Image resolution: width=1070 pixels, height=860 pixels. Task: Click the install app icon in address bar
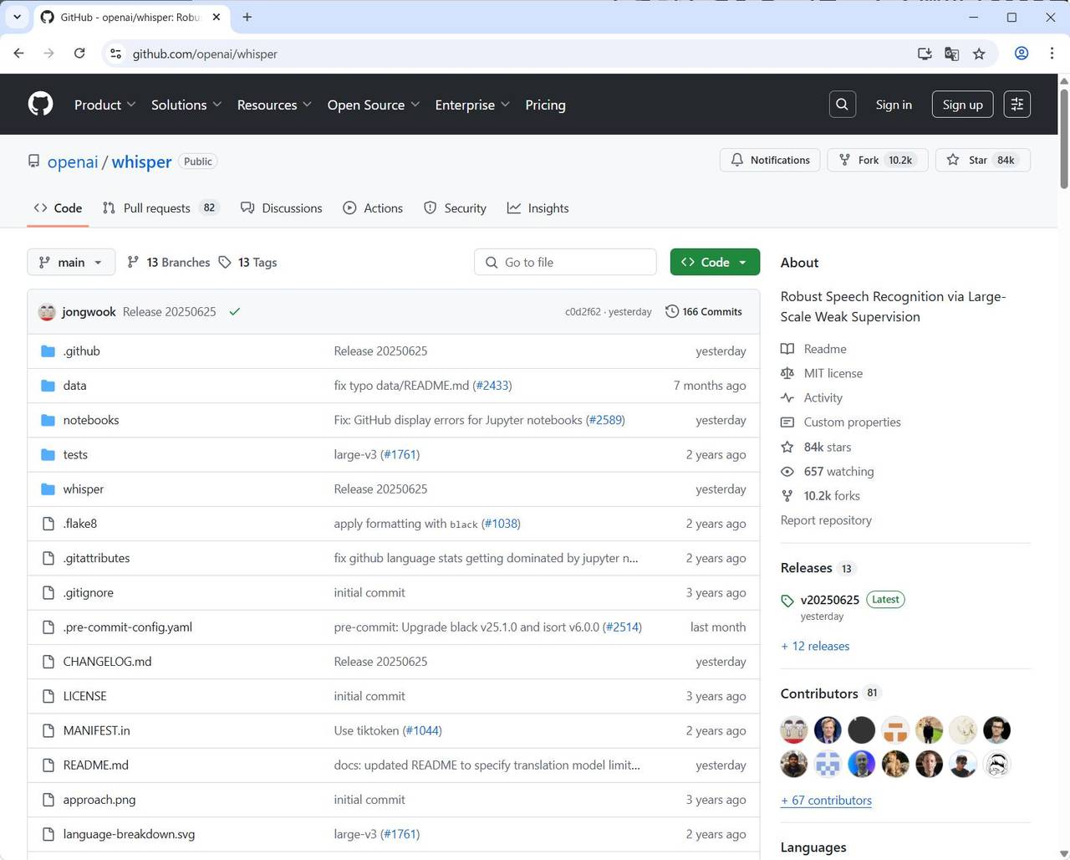925,54
